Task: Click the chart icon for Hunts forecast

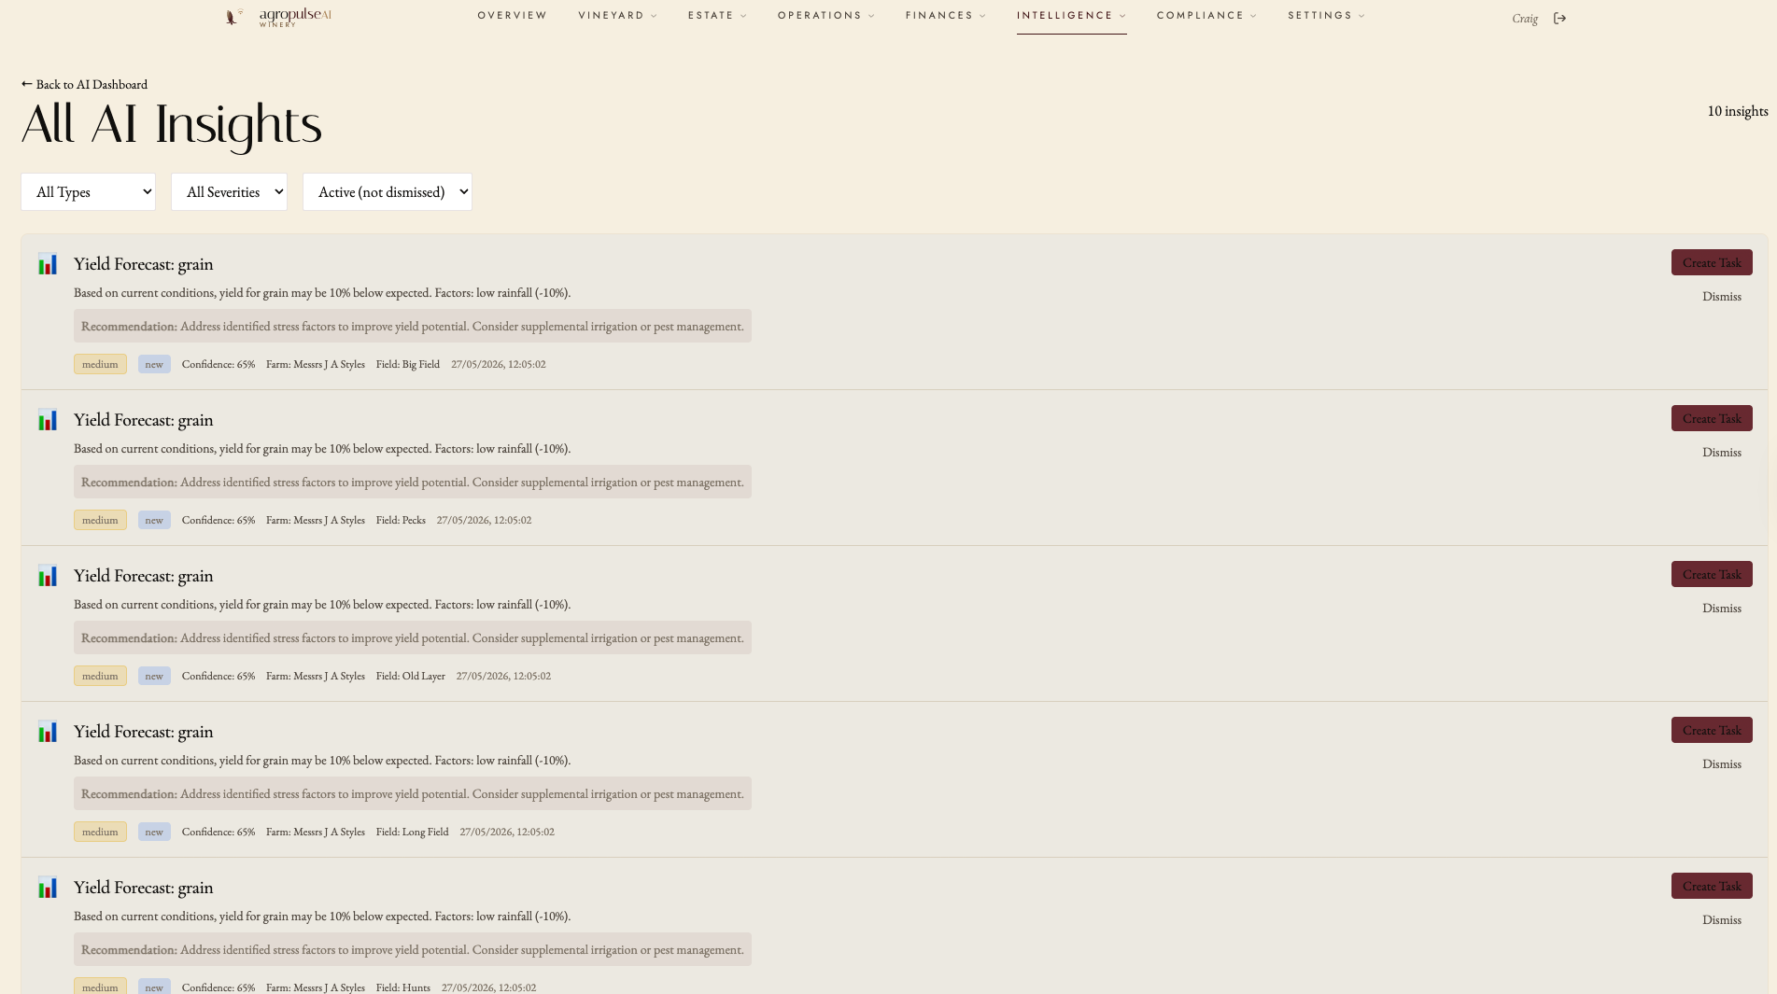Action: (x=48, y=888)
